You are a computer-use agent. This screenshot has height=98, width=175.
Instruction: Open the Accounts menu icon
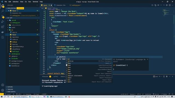(2, 85)
